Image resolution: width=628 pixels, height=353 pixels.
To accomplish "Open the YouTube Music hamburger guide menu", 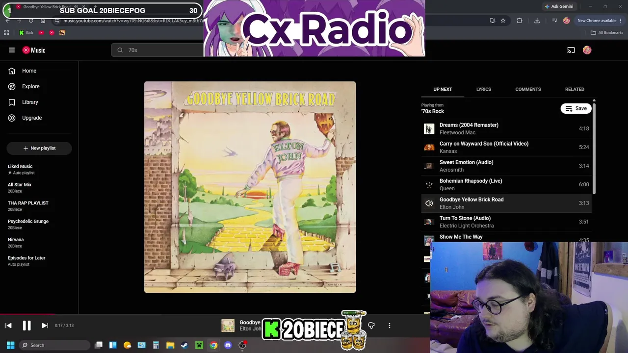I will point(12,50).
